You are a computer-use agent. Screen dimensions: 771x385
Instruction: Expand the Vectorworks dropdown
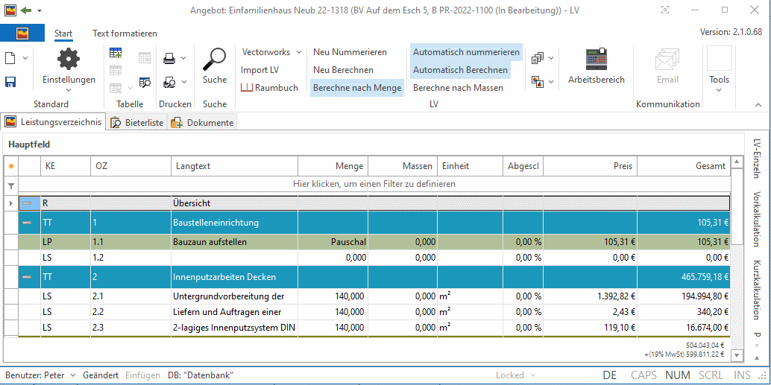(x=298, y=52)
